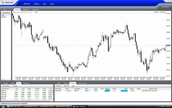Screen dimensions: 172x108
Task: Open the Help menu
Action: point(44,4)
